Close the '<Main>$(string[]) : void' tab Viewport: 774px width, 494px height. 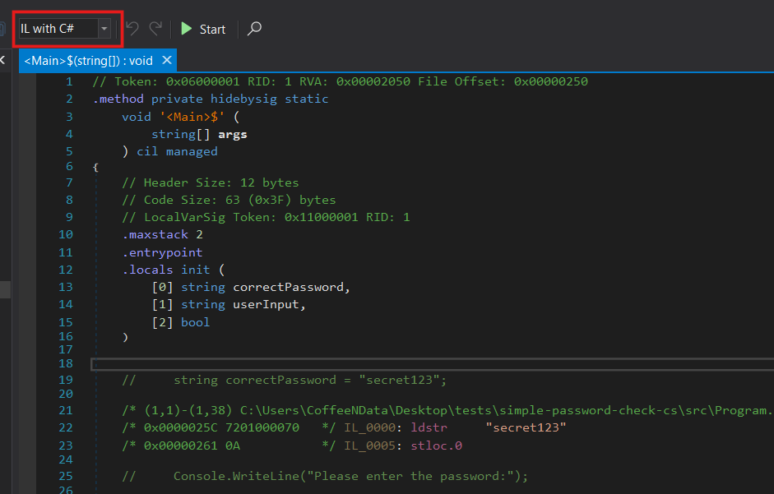coord(167,60)
